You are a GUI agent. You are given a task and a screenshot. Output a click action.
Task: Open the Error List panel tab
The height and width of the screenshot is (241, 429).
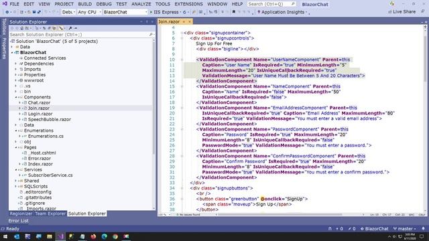pos(18,221)
